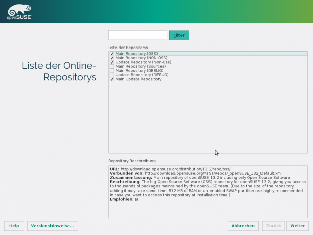Focus the repository filter text field
Image resolution: width=313 pixels, height=235 pixels.
coord(137,35)
